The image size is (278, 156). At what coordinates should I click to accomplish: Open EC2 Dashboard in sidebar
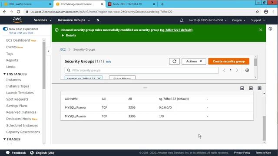[18, 40]
